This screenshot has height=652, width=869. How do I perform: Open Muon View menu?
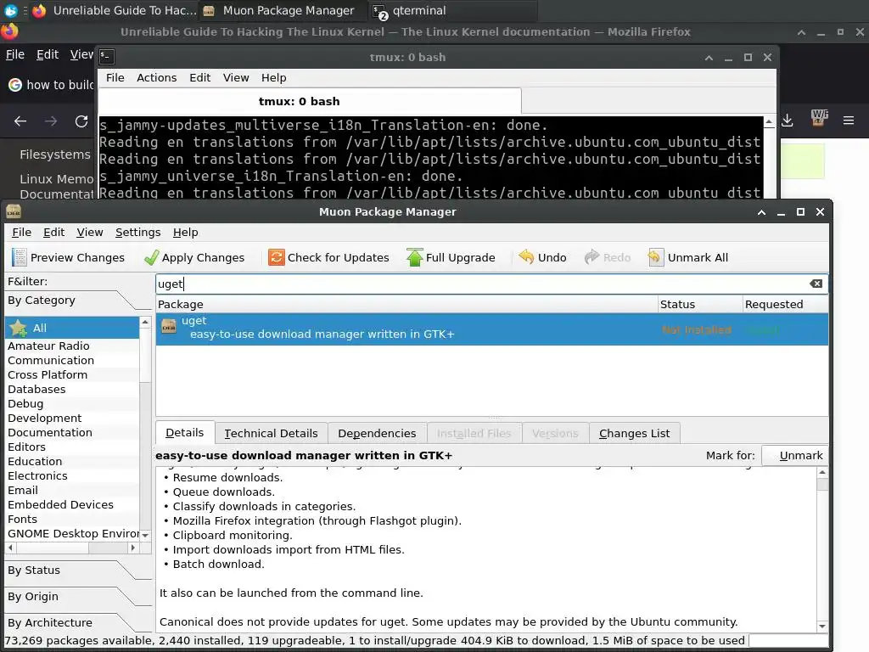click(x=90, y=233)
